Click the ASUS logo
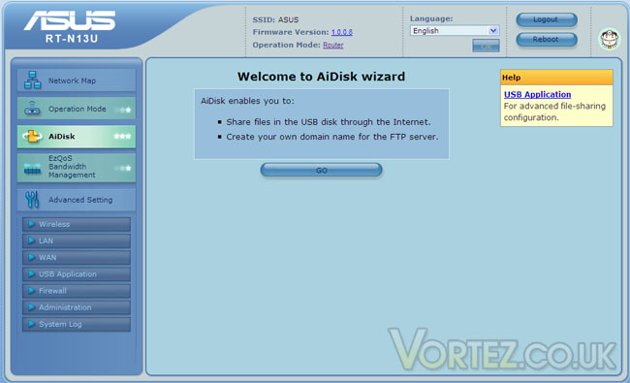 click(70, 20)
